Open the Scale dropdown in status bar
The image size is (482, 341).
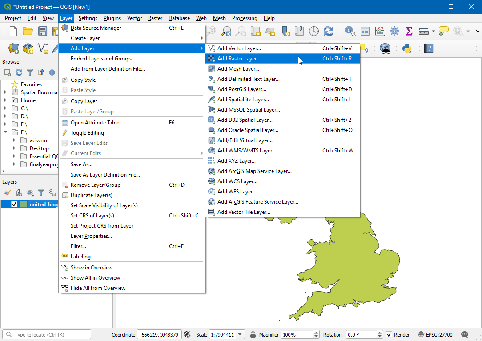[240, 335]
